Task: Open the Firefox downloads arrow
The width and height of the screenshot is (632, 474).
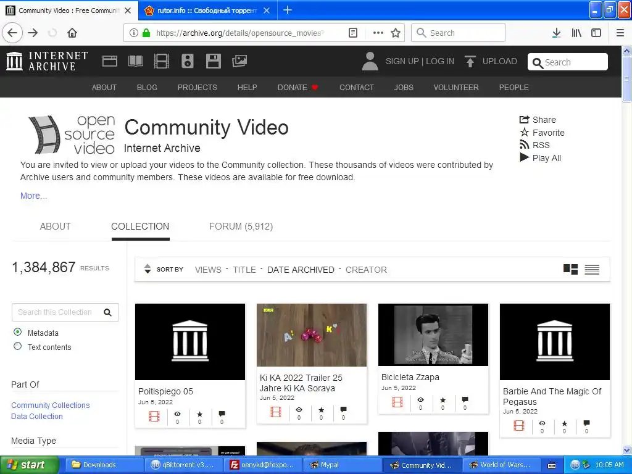Action: tap(557, 33)
